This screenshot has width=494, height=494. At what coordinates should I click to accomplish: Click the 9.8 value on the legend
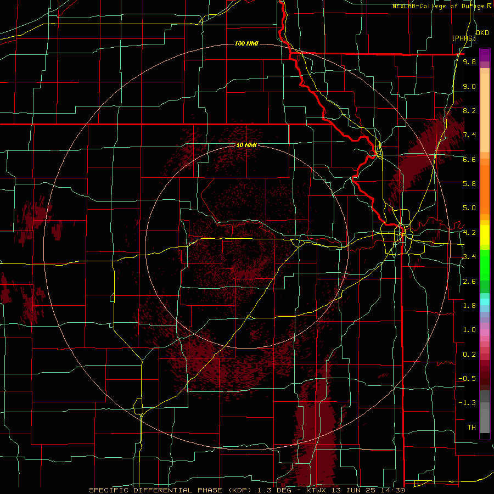(x=469, y=61)
